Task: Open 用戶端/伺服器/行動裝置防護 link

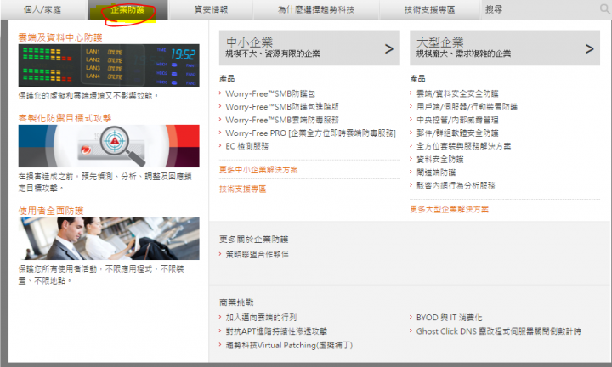Action: coord(467,106)
